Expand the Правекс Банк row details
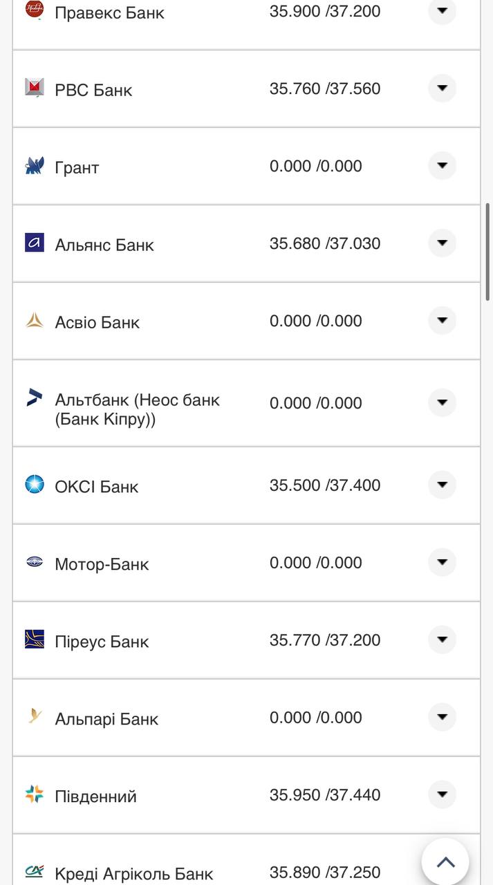This screenshot has height=885, width=493. (443, 11)
